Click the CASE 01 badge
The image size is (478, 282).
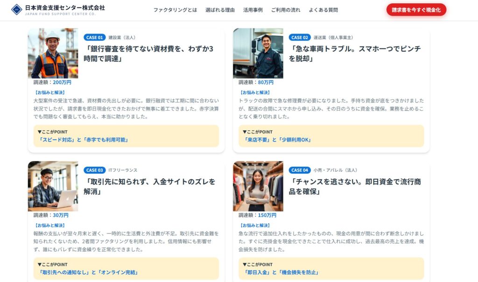[94, 37]
